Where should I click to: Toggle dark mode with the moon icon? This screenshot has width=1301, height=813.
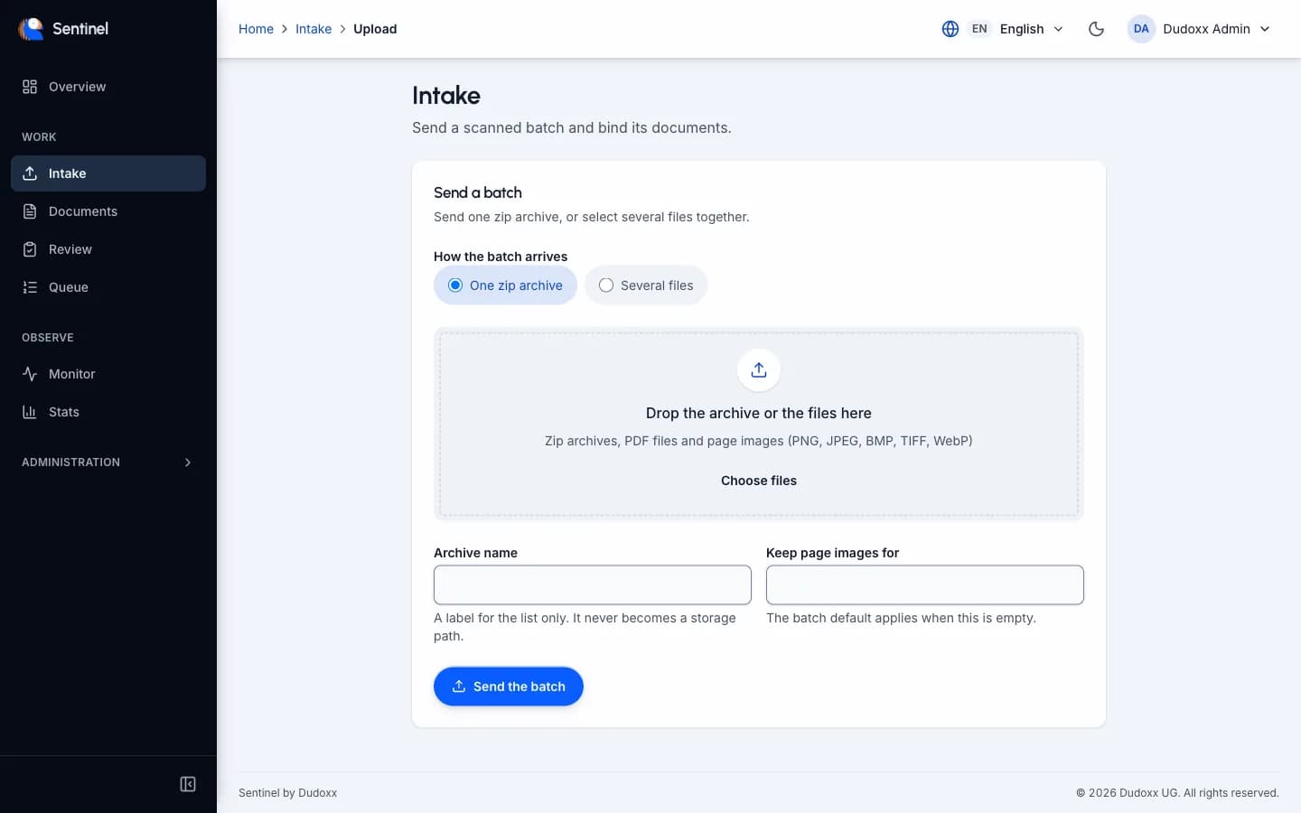coord(1096,29)
